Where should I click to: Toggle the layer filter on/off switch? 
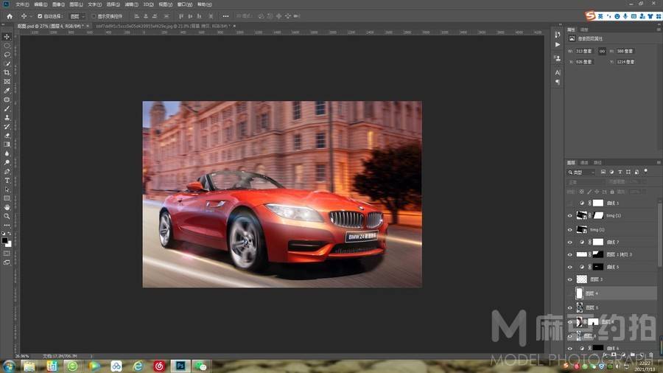[x=645, y=171]
